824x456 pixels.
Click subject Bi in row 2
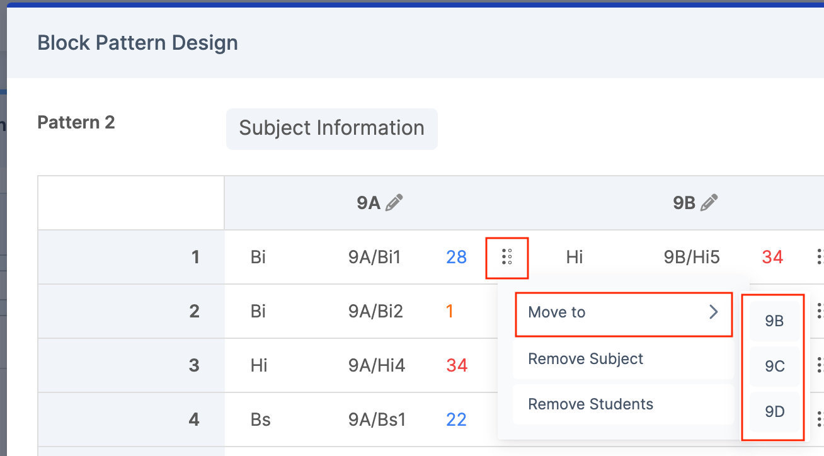(x=258, y=311)
